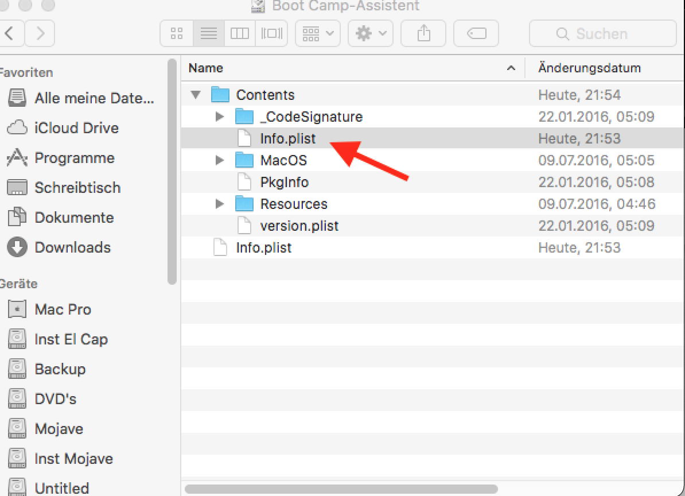Expand the Resources folder
The width and height of the screenshot is (685, 496).
[219, 204]
